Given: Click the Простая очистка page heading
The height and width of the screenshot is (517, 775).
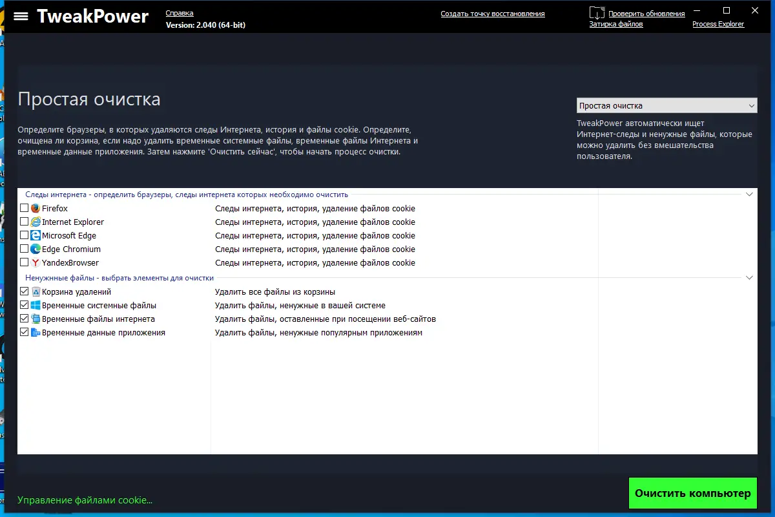Looking at the screenshot, I should coord(89,100).
